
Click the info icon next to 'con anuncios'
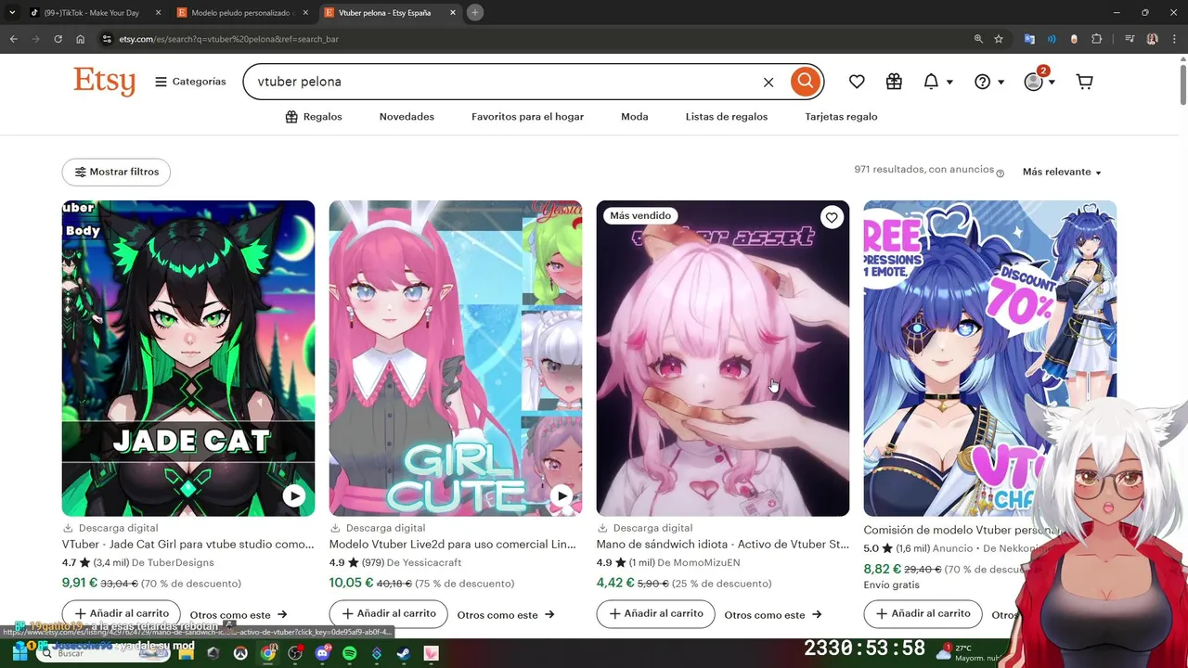tap(1000, 173)
